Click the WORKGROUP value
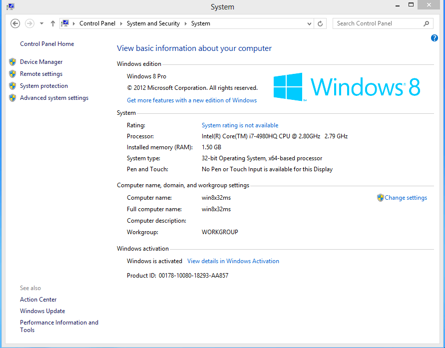The width and height of the screenshot is (445, 348). (x=220, y=232)
